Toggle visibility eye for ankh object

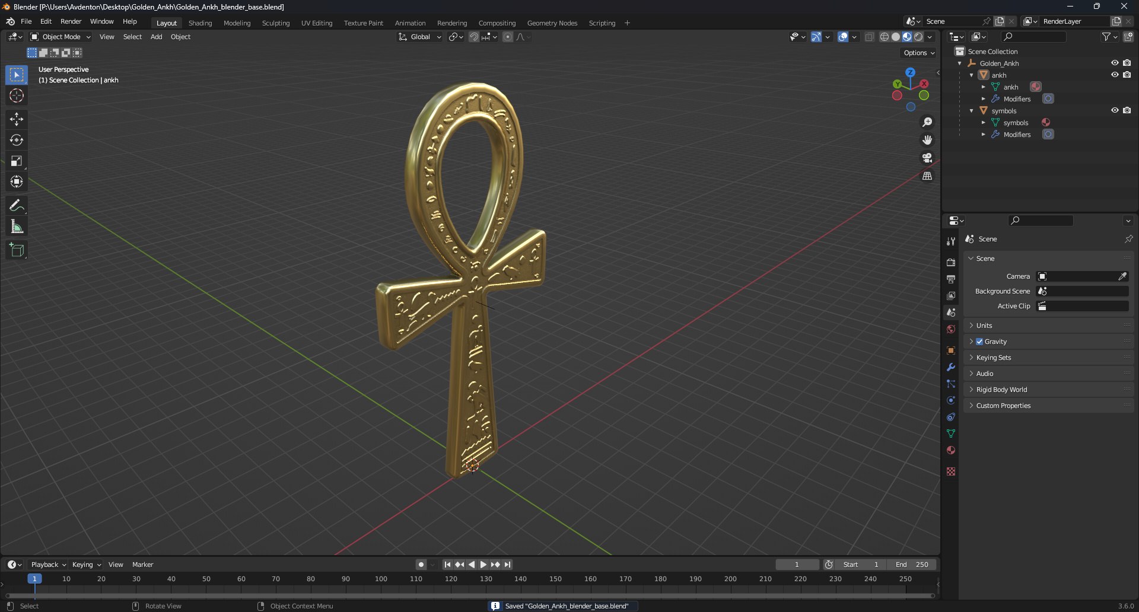[x=1115, y=75]
